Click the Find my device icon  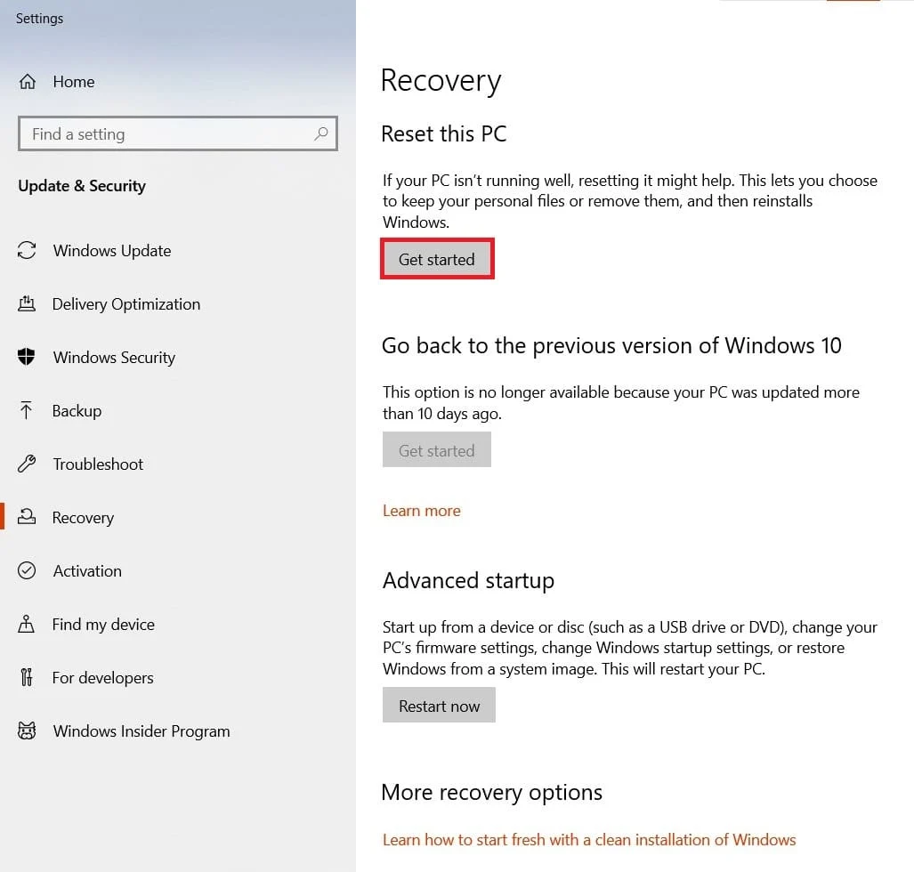pos(27,625)
